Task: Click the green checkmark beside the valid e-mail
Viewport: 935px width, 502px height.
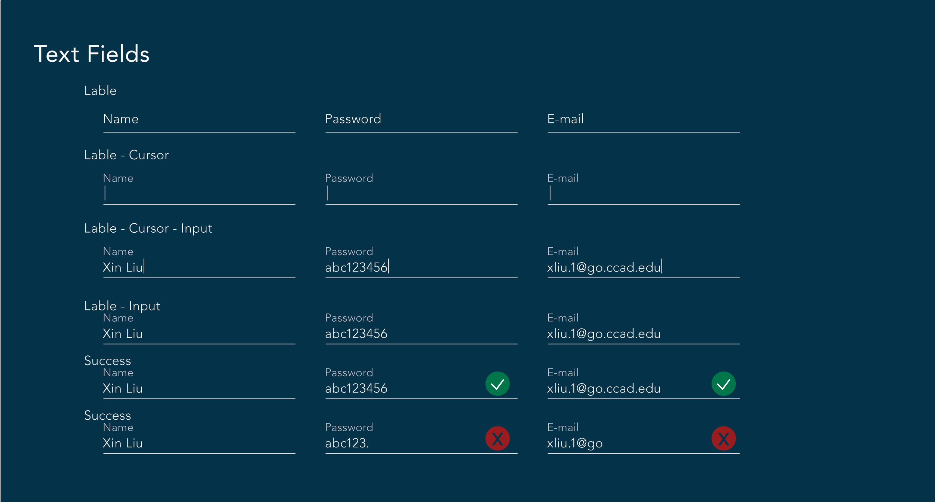Action: tap(723, 383)
